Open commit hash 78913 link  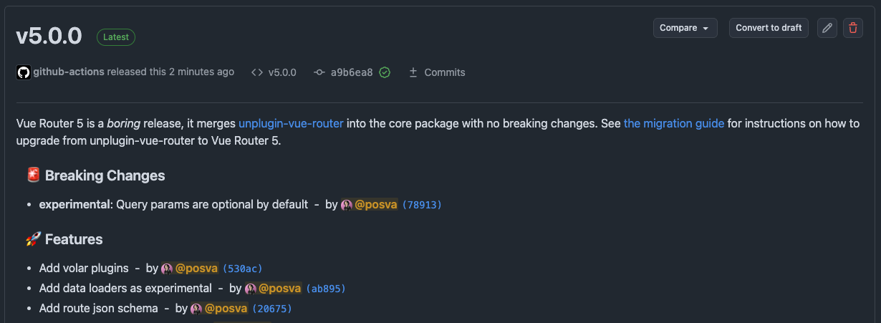[422, 205]
